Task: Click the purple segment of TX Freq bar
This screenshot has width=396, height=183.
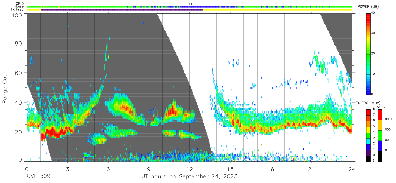Action: coord(122,10)
